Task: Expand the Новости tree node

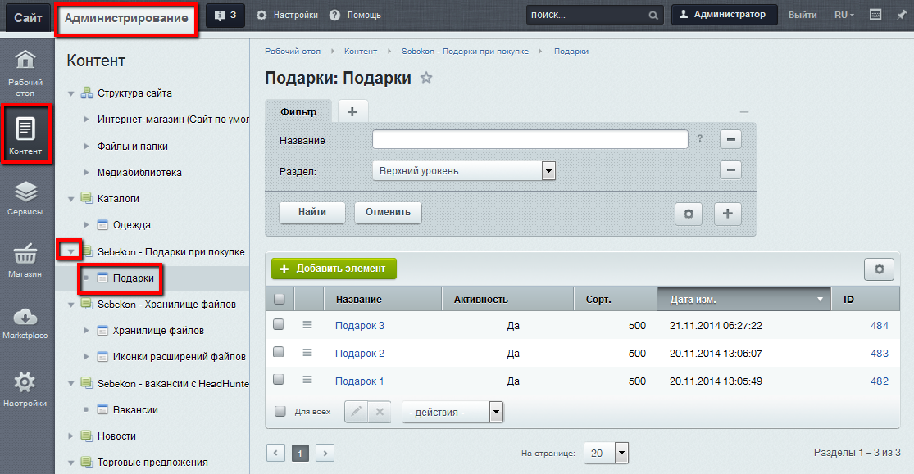Action: [x=71, y=436]
